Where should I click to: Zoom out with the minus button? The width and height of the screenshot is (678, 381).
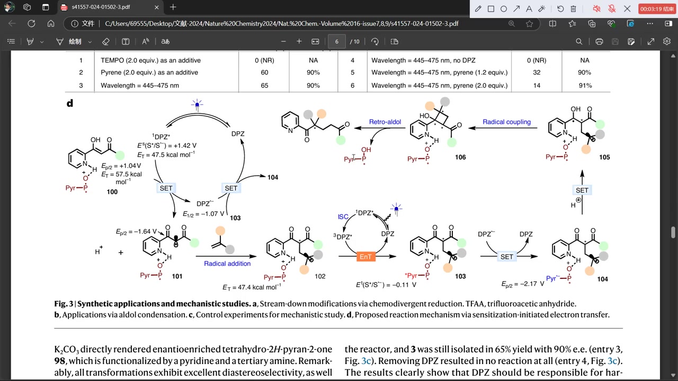(283, 41)
